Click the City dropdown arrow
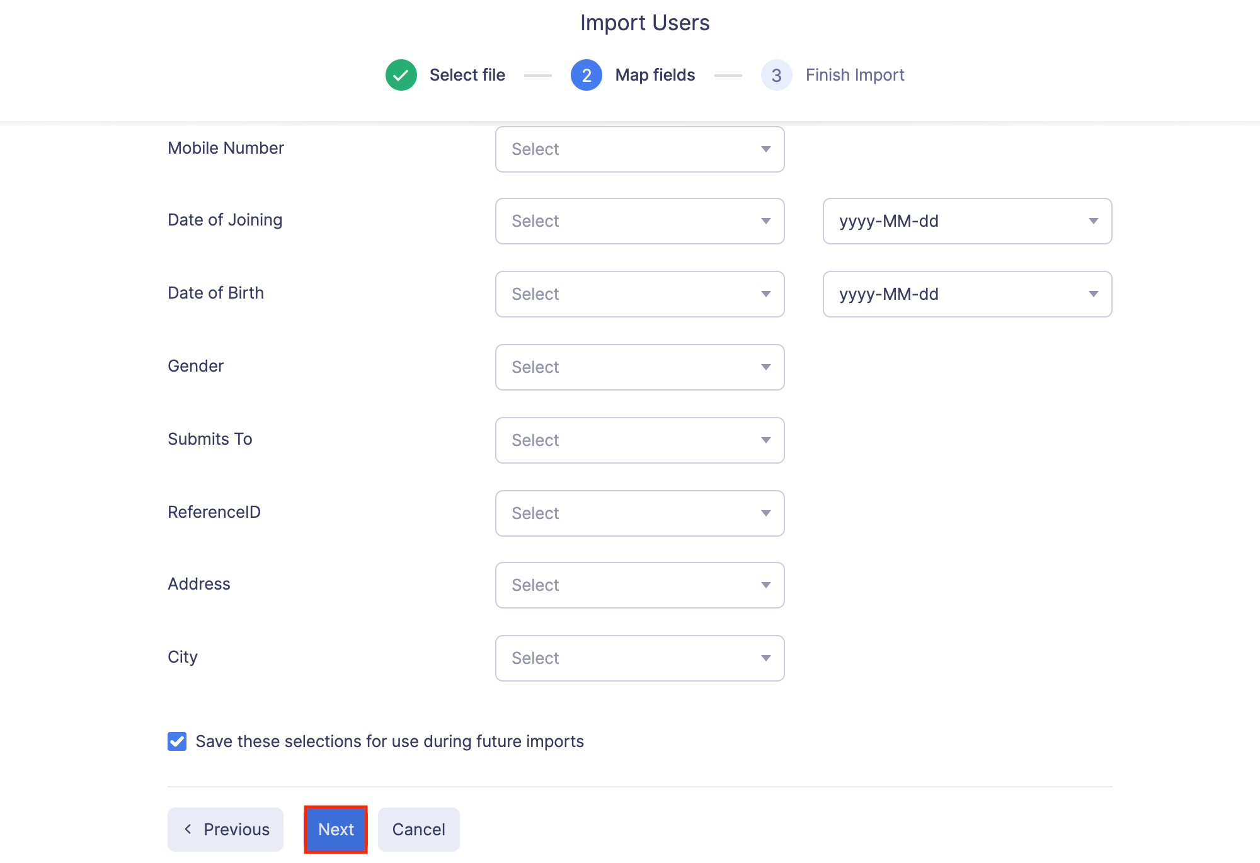Screen dimensions: 1260x863 point(765,658)
